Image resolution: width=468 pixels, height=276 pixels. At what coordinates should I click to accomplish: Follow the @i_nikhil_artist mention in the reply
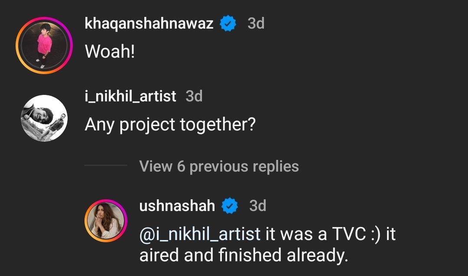point(200,234)
